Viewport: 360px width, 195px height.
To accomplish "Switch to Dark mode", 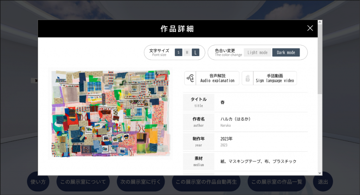I will coord(286,52).
